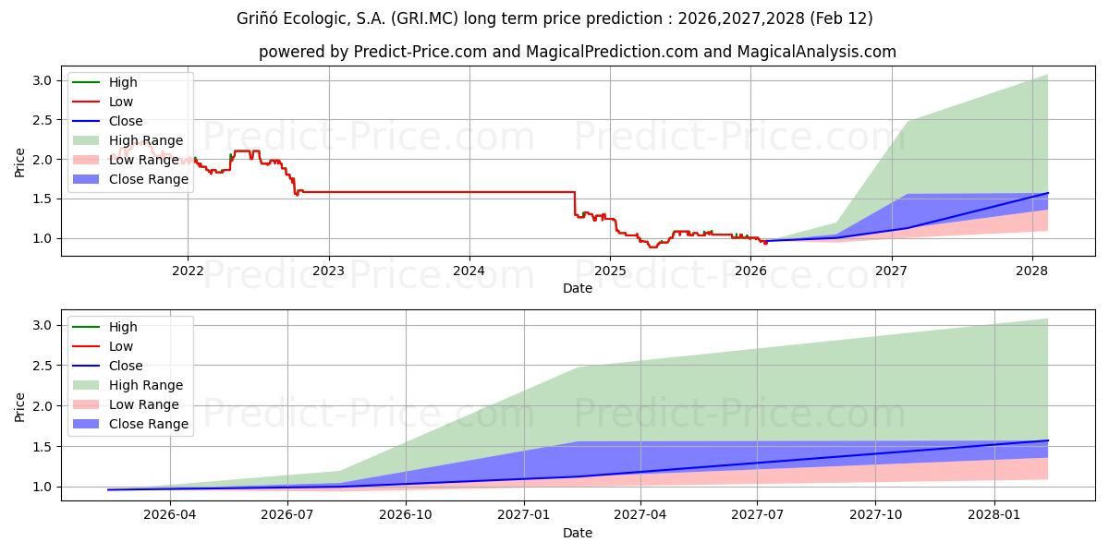This screenshot has width=1109, height=554.
Task: Click the green High Range swatch in top legend
Action: click(x=88, y=140)
